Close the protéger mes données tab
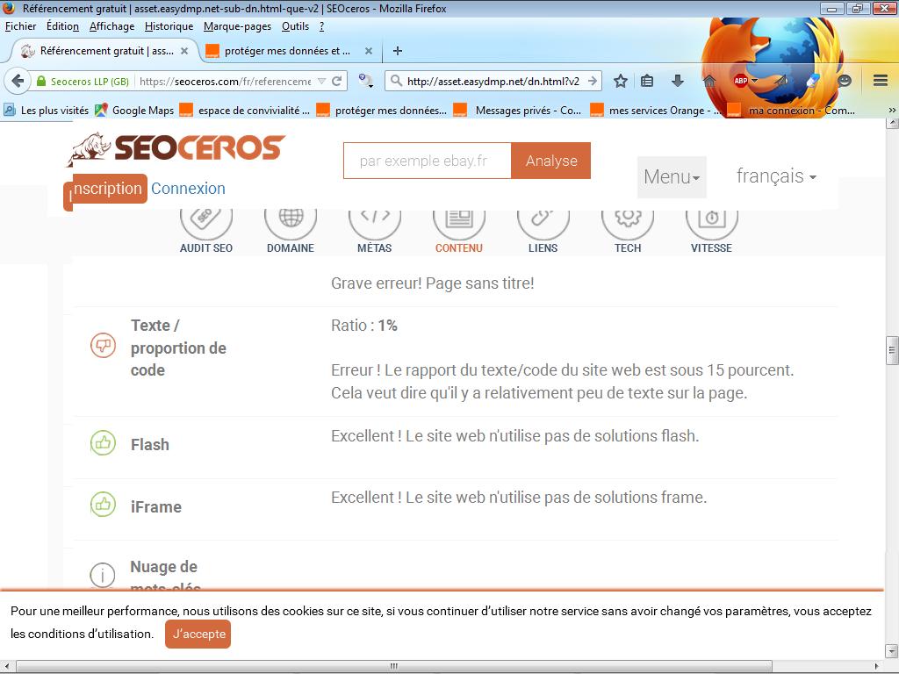 point(369,51)
